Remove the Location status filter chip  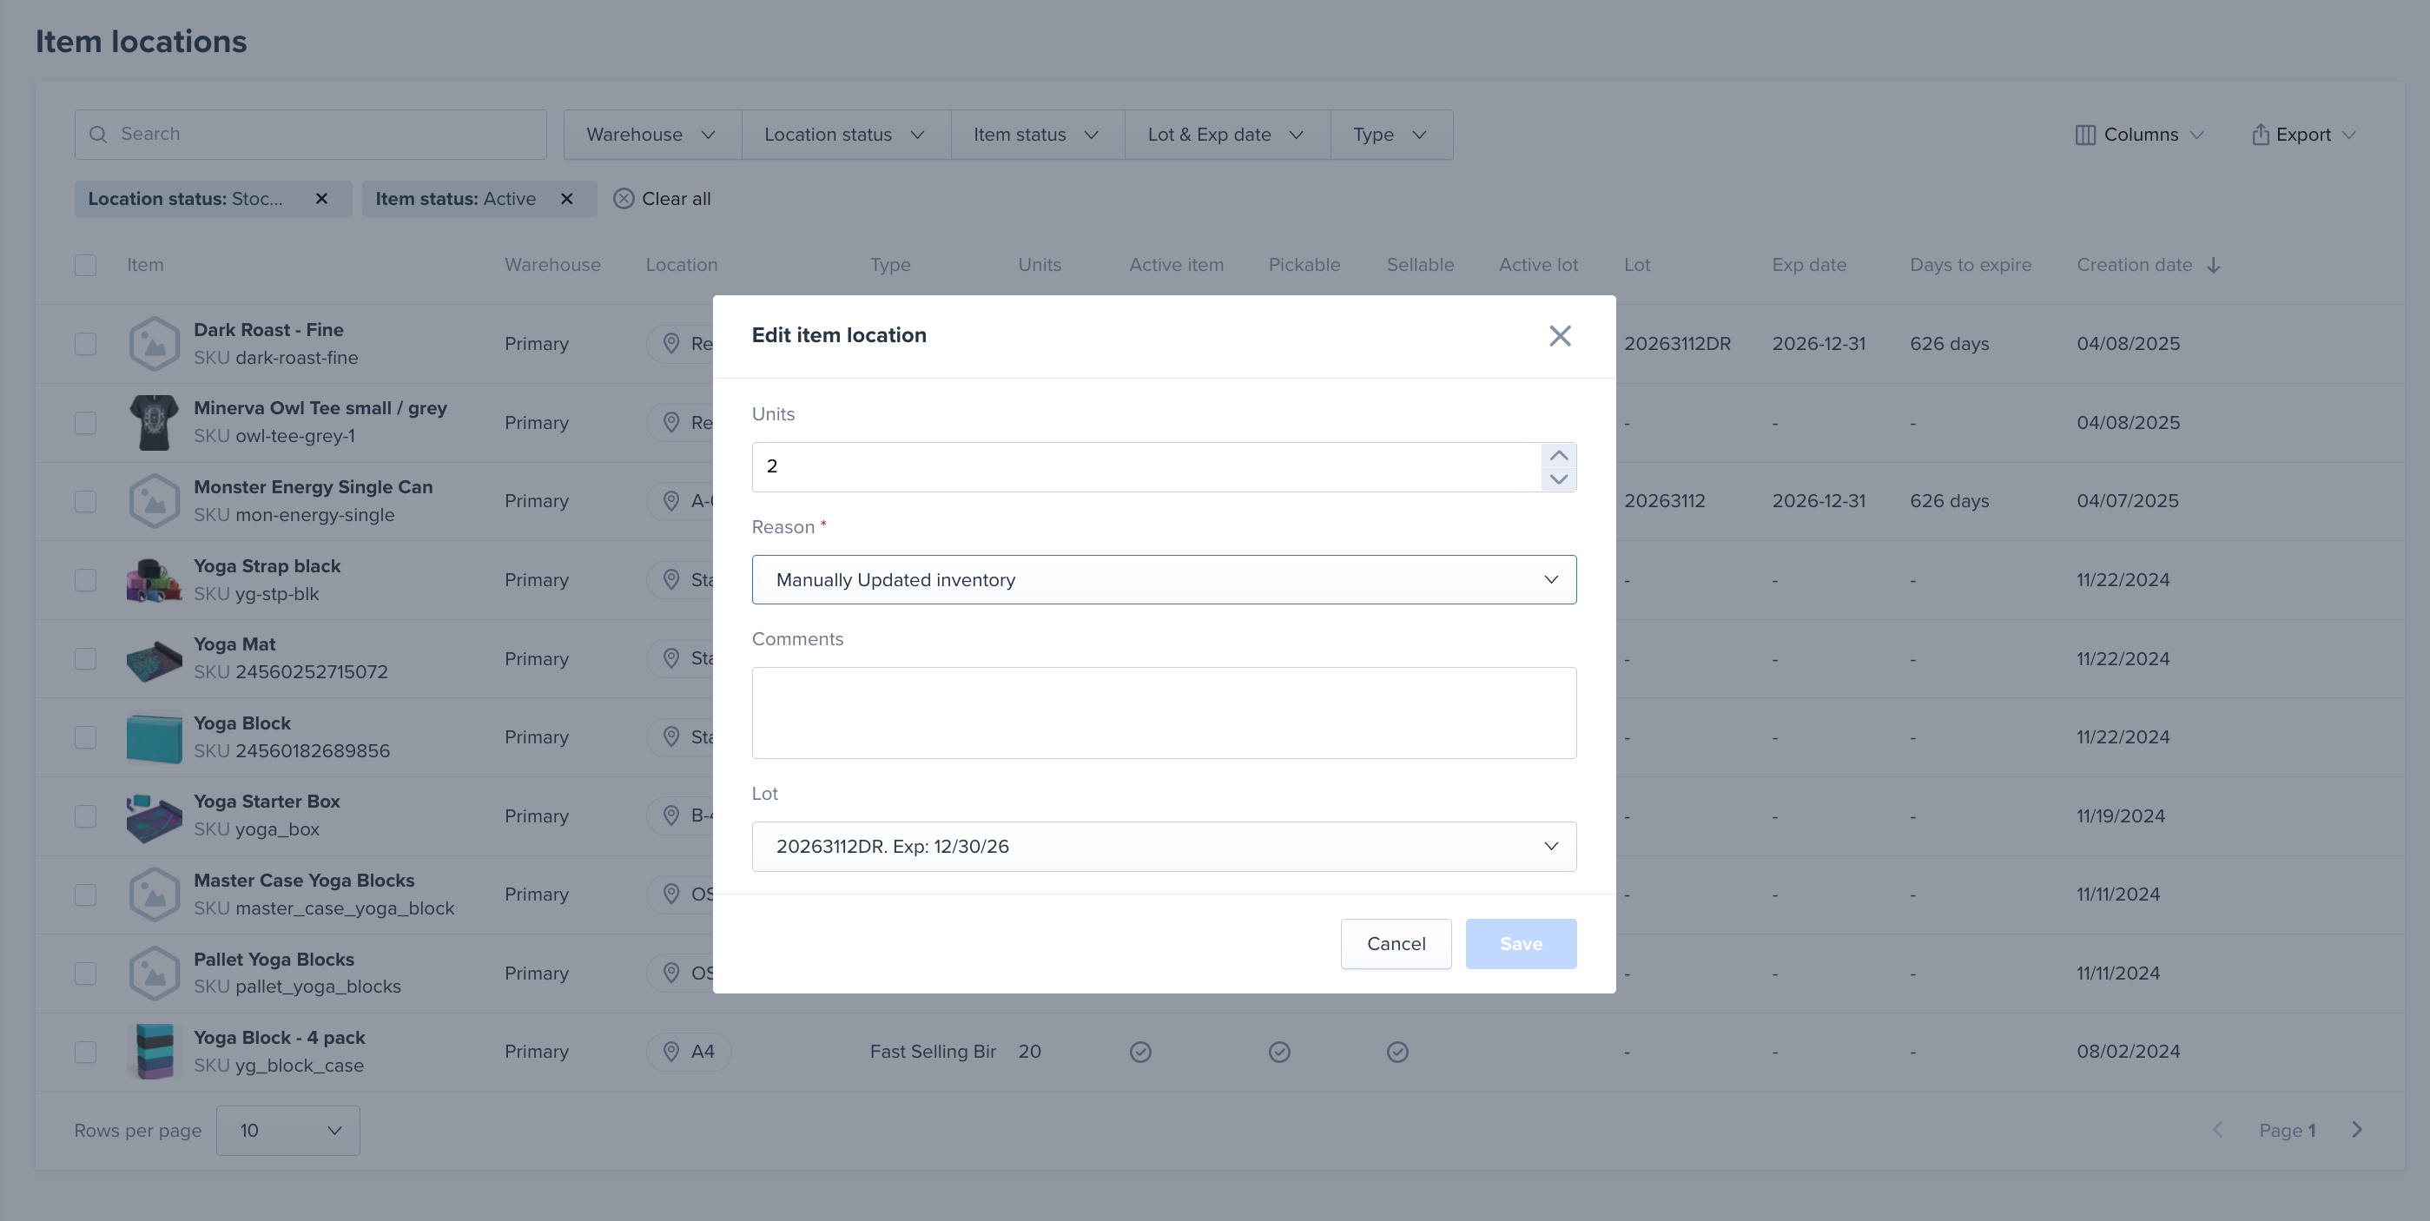coord(321,199)
